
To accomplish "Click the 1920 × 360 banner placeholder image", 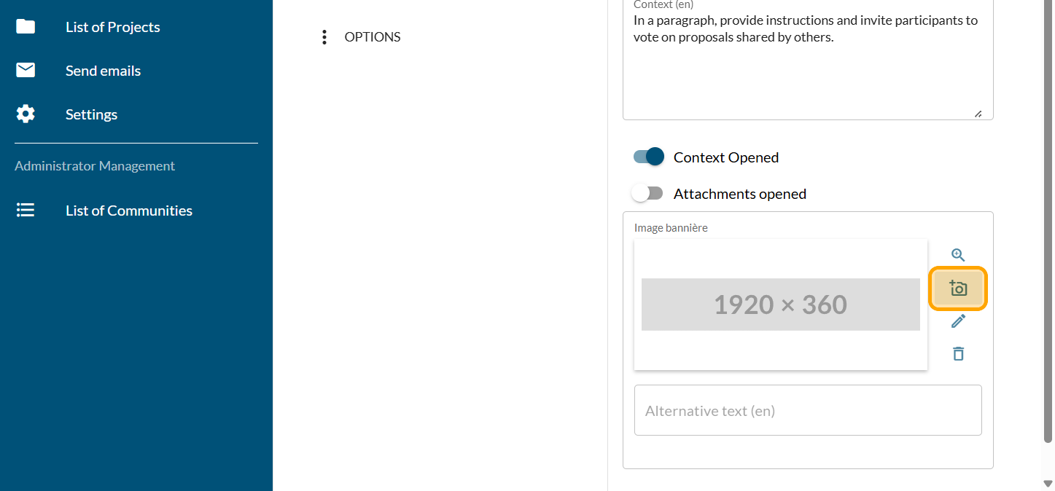I will point(780,305).
